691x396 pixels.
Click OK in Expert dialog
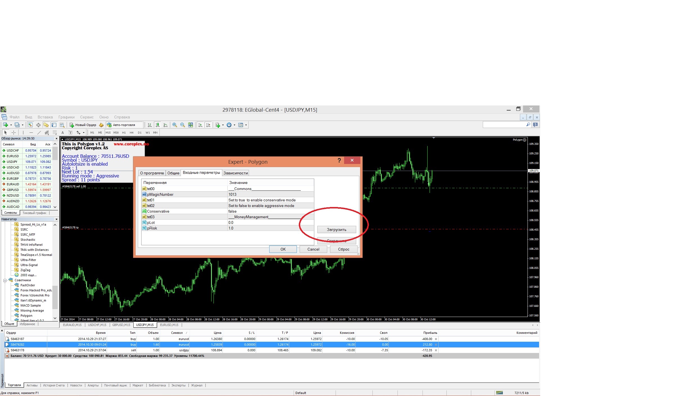point(283,249)
